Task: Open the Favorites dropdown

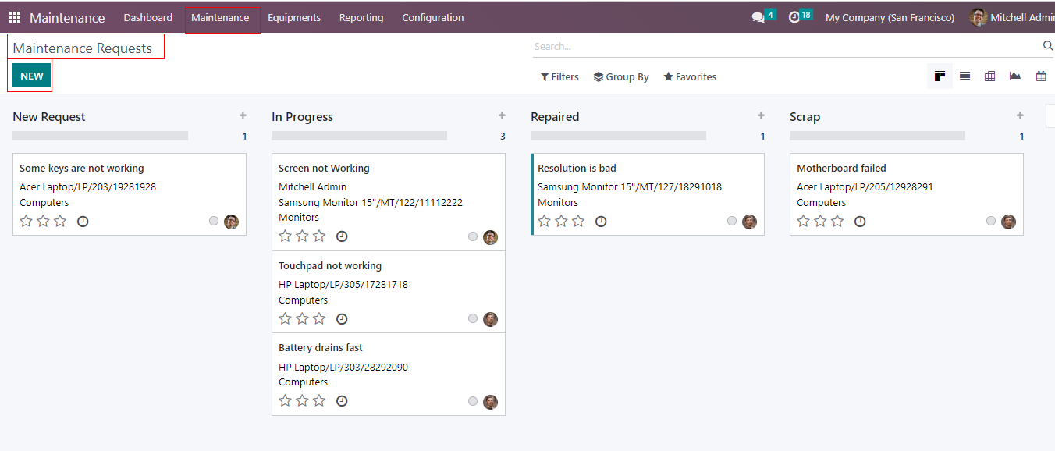Action: point(690,77)
